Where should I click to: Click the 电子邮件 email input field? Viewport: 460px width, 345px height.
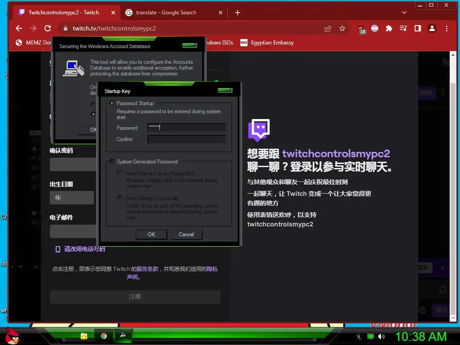coord(73,231)
